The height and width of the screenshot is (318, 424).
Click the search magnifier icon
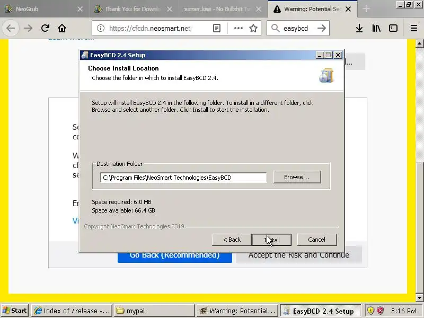[x=275, y=28]
